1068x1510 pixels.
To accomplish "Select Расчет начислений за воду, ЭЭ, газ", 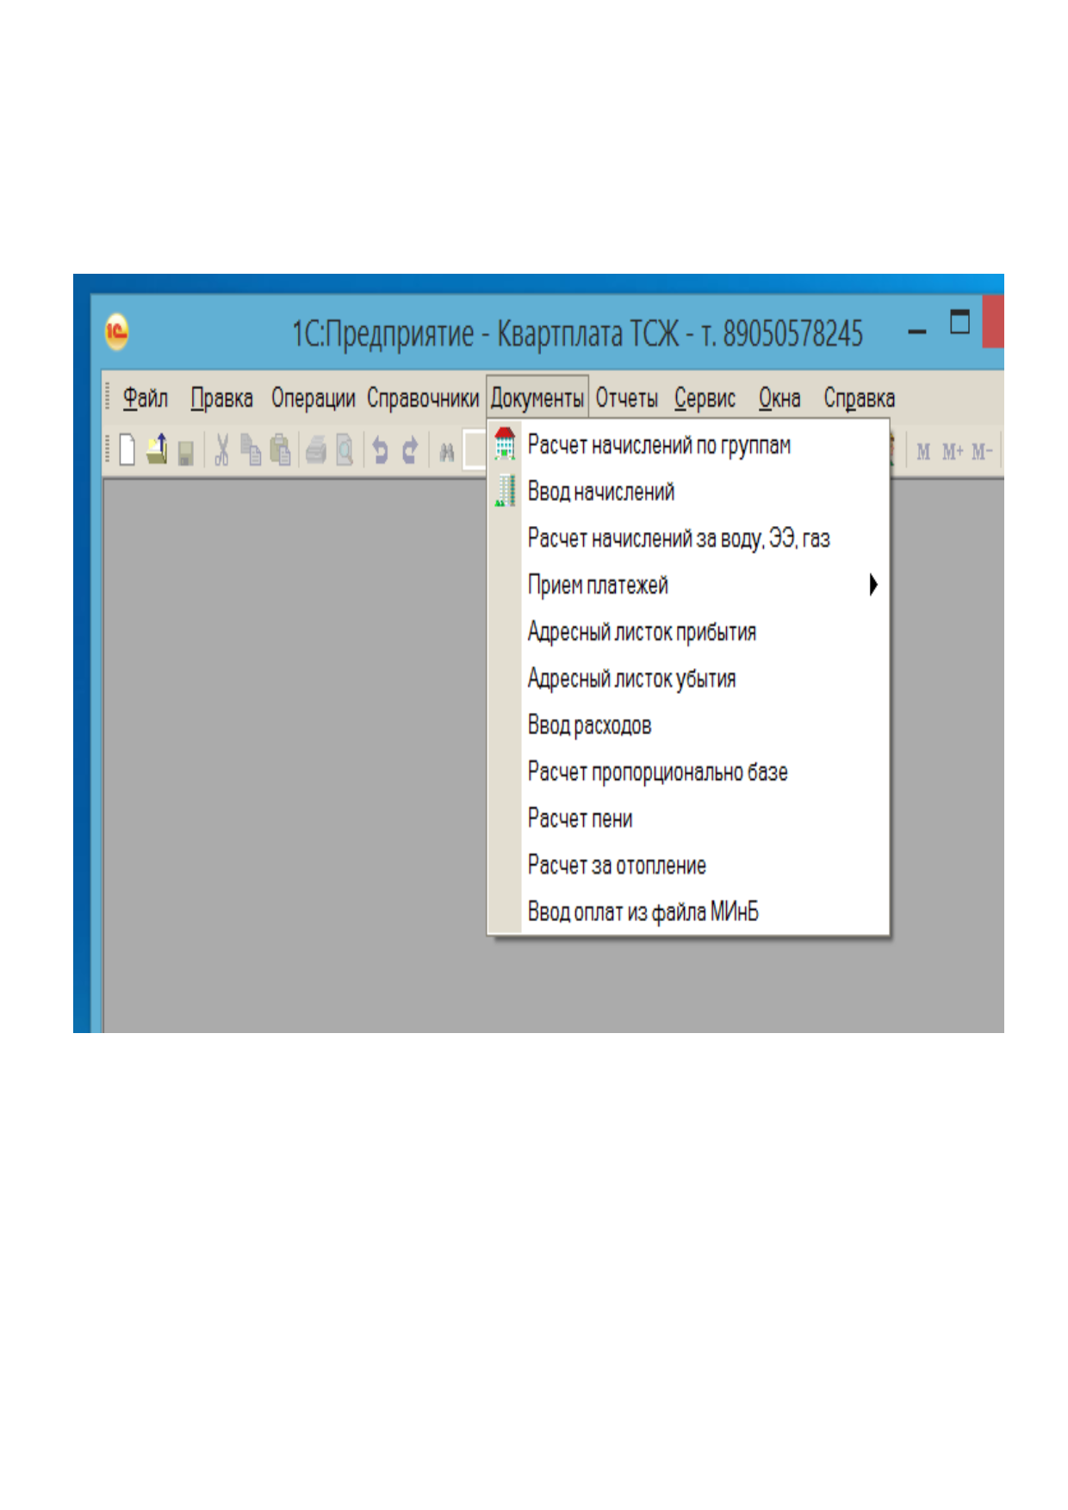I will 688,538.
